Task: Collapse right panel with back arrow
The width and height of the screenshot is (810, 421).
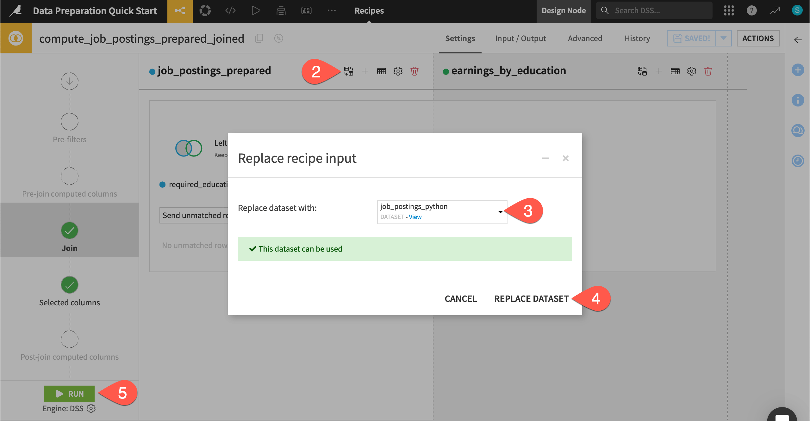Action: coord(798,40)
